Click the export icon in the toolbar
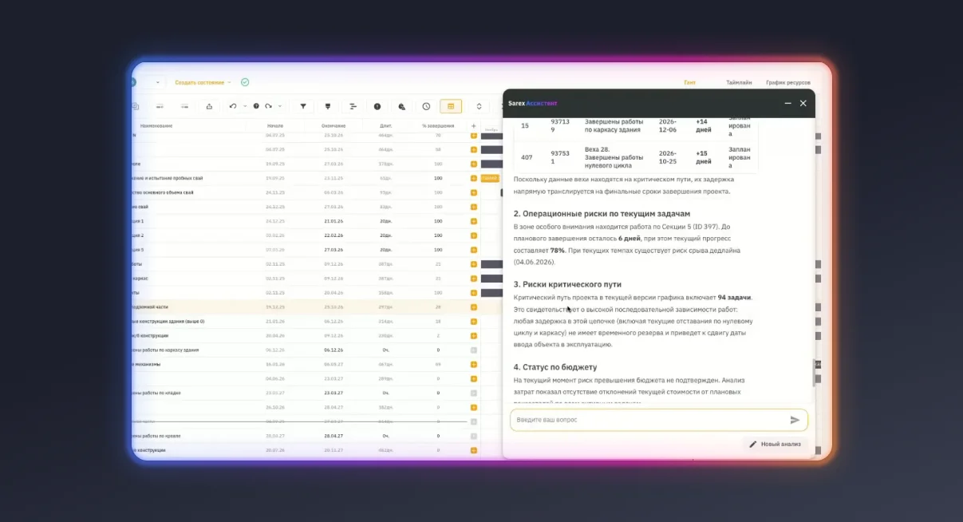The image size is (963, 522). point(209,106)
